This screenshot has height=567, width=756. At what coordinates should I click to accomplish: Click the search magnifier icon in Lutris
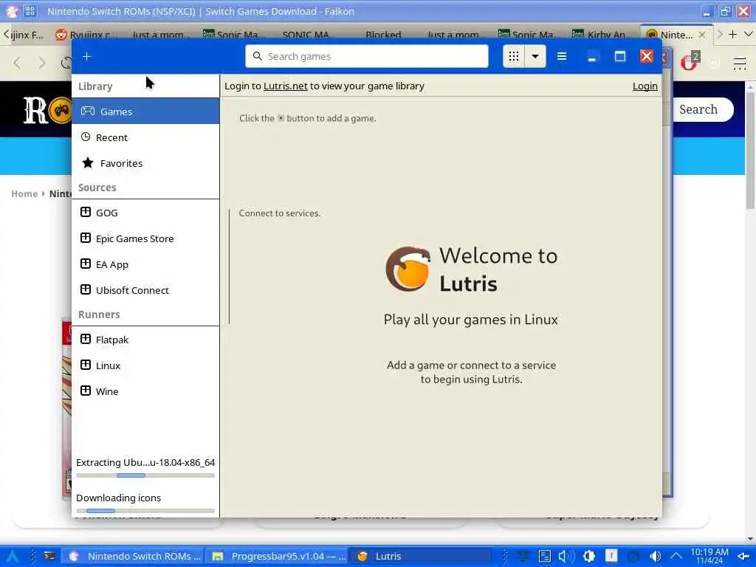click(258, 56)
